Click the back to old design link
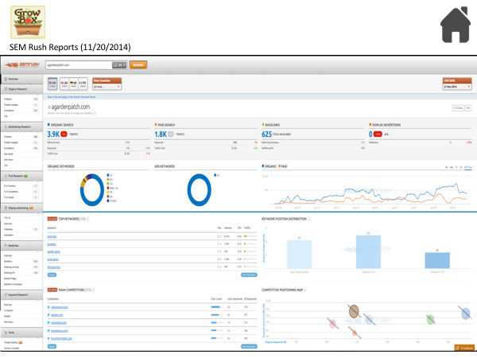 point(72,97)
